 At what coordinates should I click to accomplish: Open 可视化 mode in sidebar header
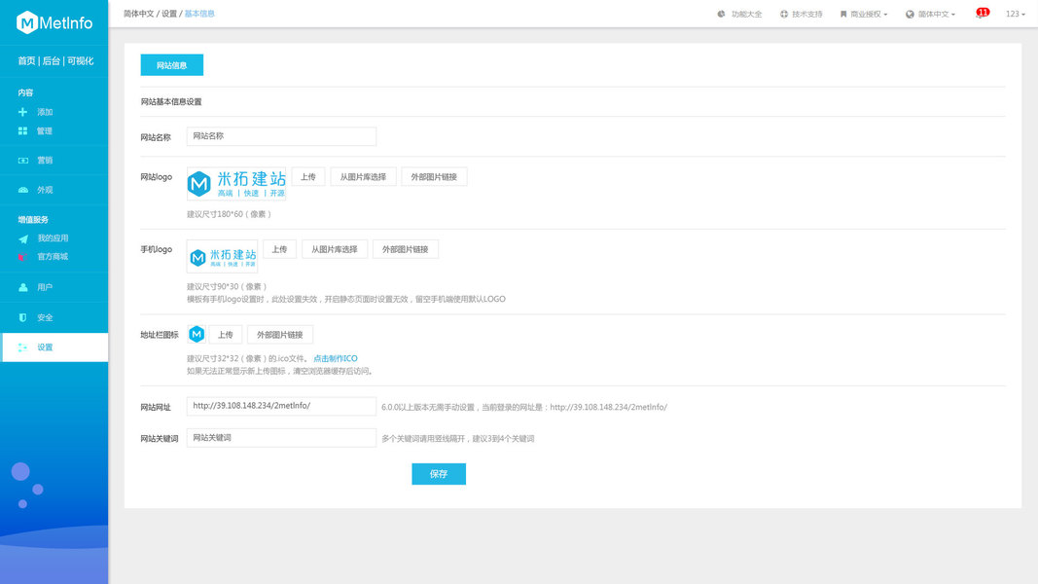(80, 61)
